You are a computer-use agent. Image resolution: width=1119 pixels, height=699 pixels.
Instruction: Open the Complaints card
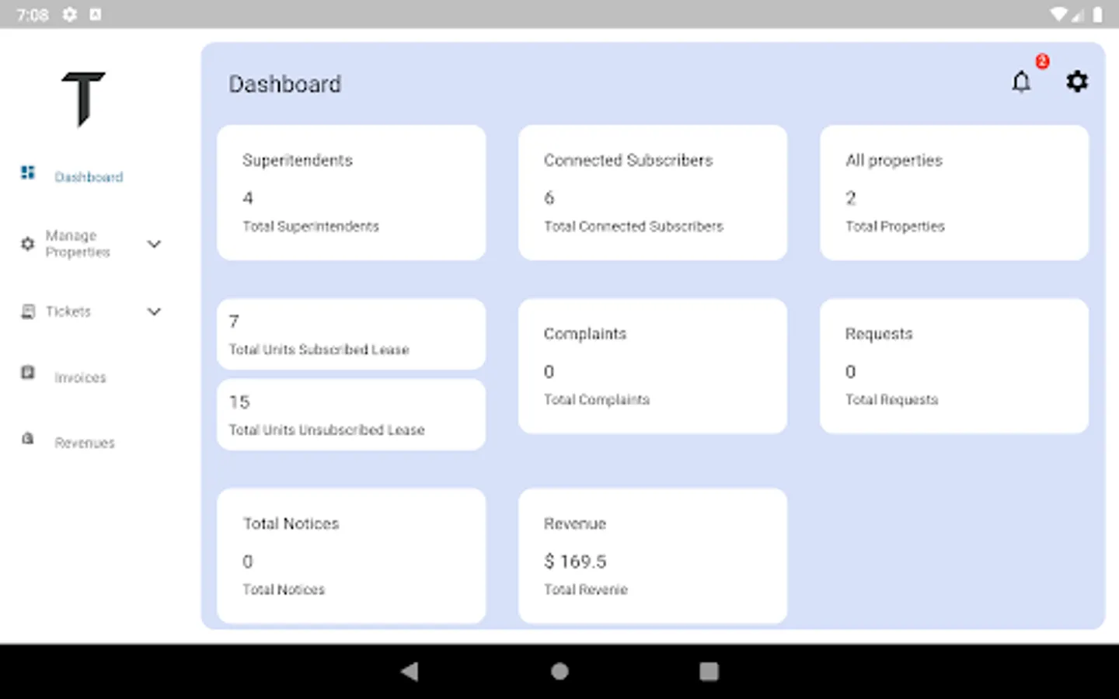pos(653,366)
